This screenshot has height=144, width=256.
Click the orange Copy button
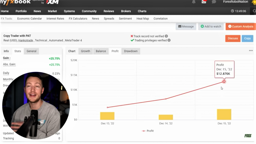tap(247, 38)
